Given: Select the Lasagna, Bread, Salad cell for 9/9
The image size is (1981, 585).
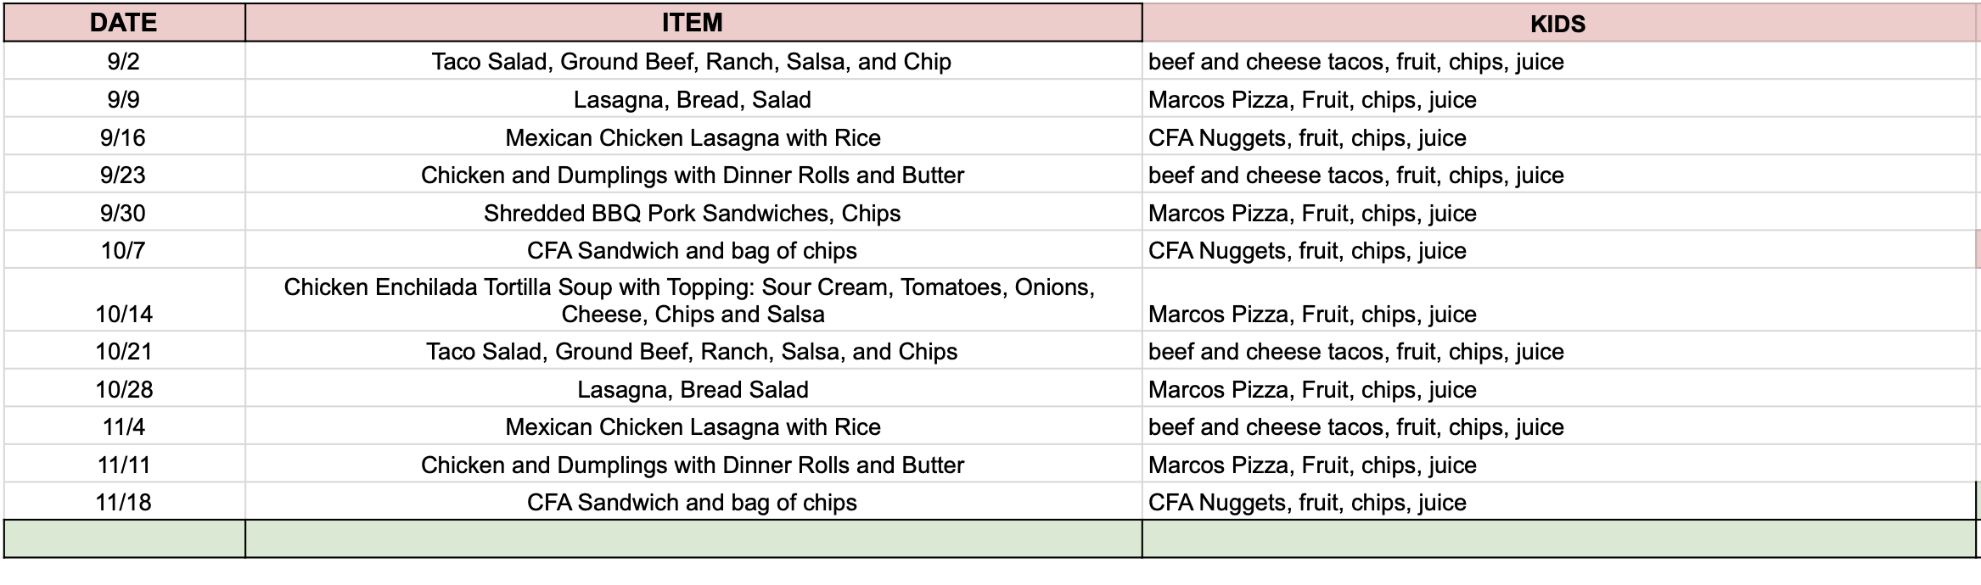Looking at the screenshot, I should (x=693, y=99).
